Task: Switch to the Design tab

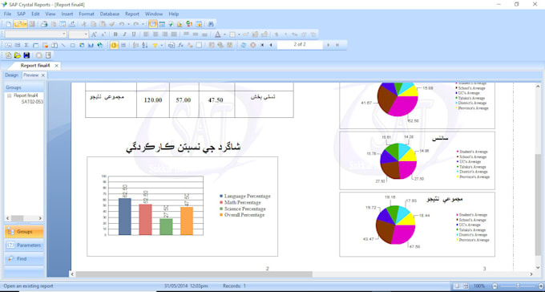Action: pyautogui.click(x=11, y=75)
